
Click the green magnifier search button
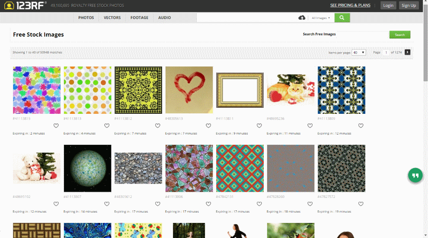[x=342, y=18]
